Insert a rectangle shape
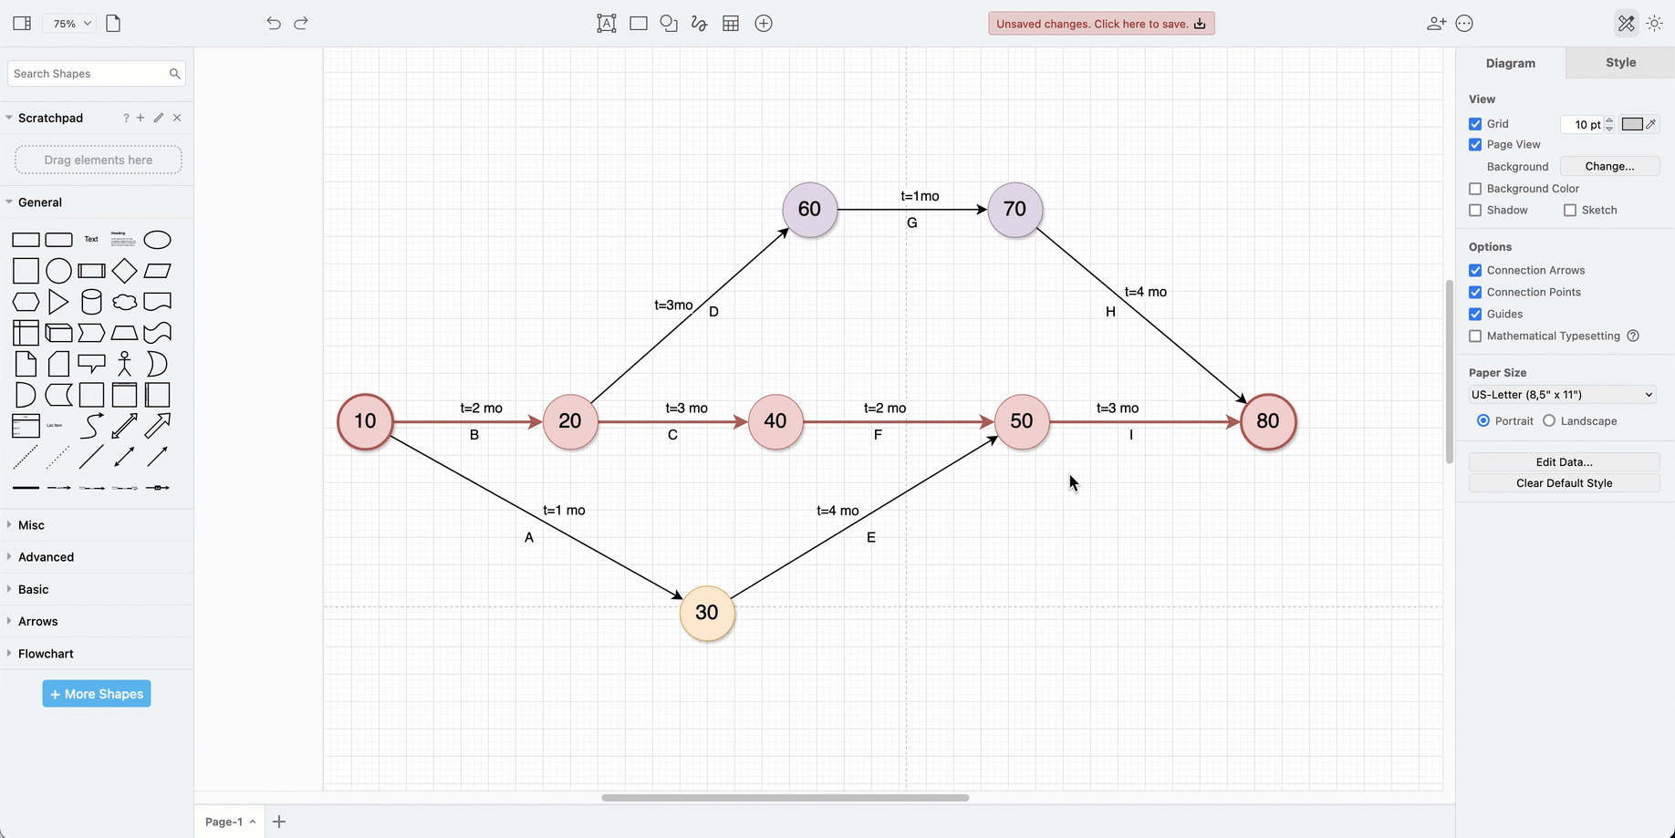Screen dimensions: 1675x838 click(x=638, y=23)
